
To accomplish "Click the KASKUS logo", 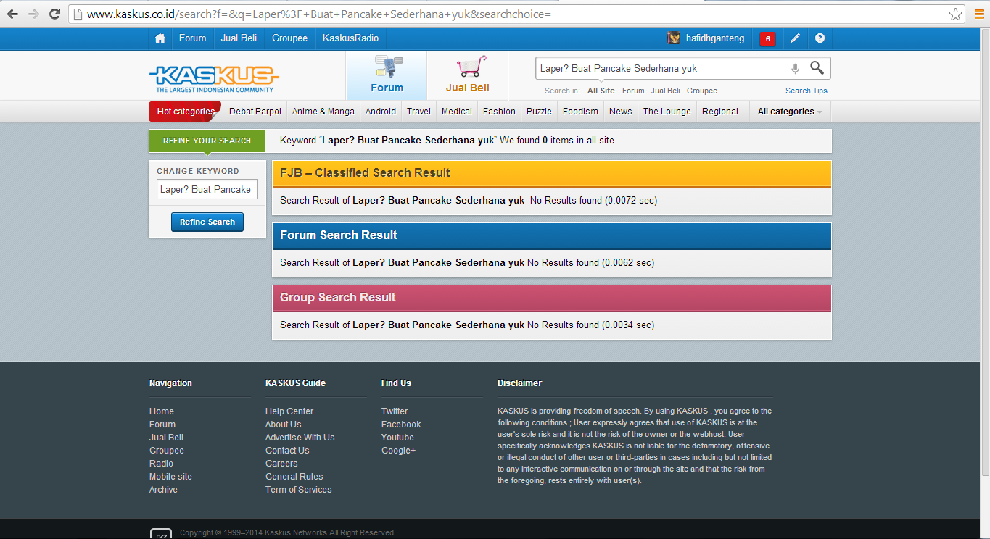I will (214, 78).
